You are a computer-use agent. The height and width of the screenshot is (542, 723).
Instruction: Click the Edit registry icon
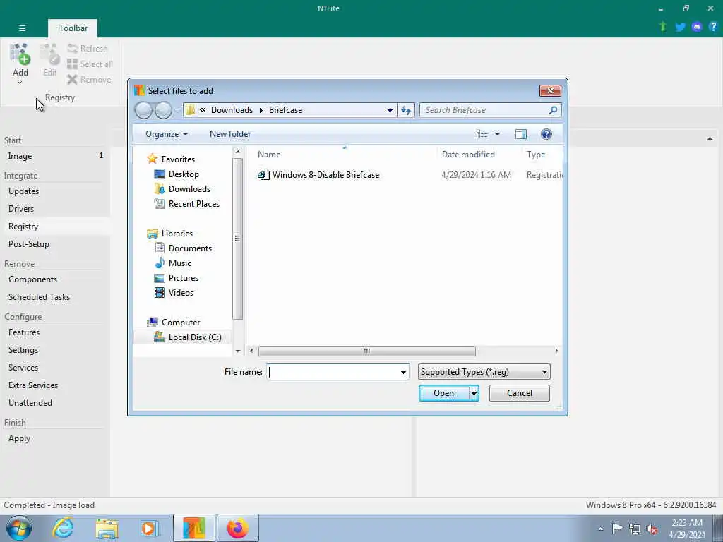(49, 55)
